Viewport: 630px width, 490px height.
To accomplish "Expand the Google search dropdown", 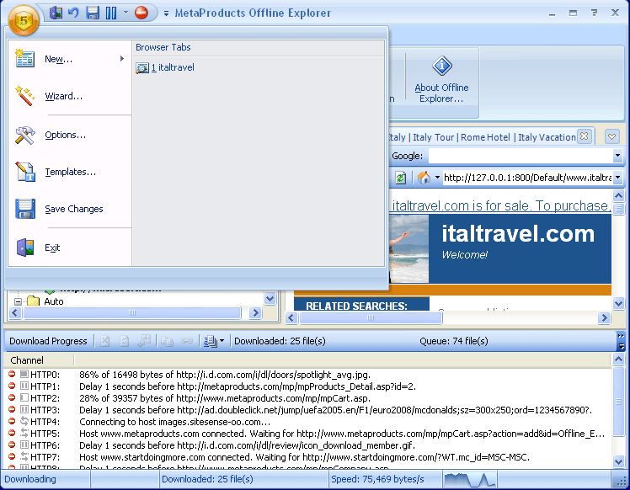I will [x=617, y=156].
